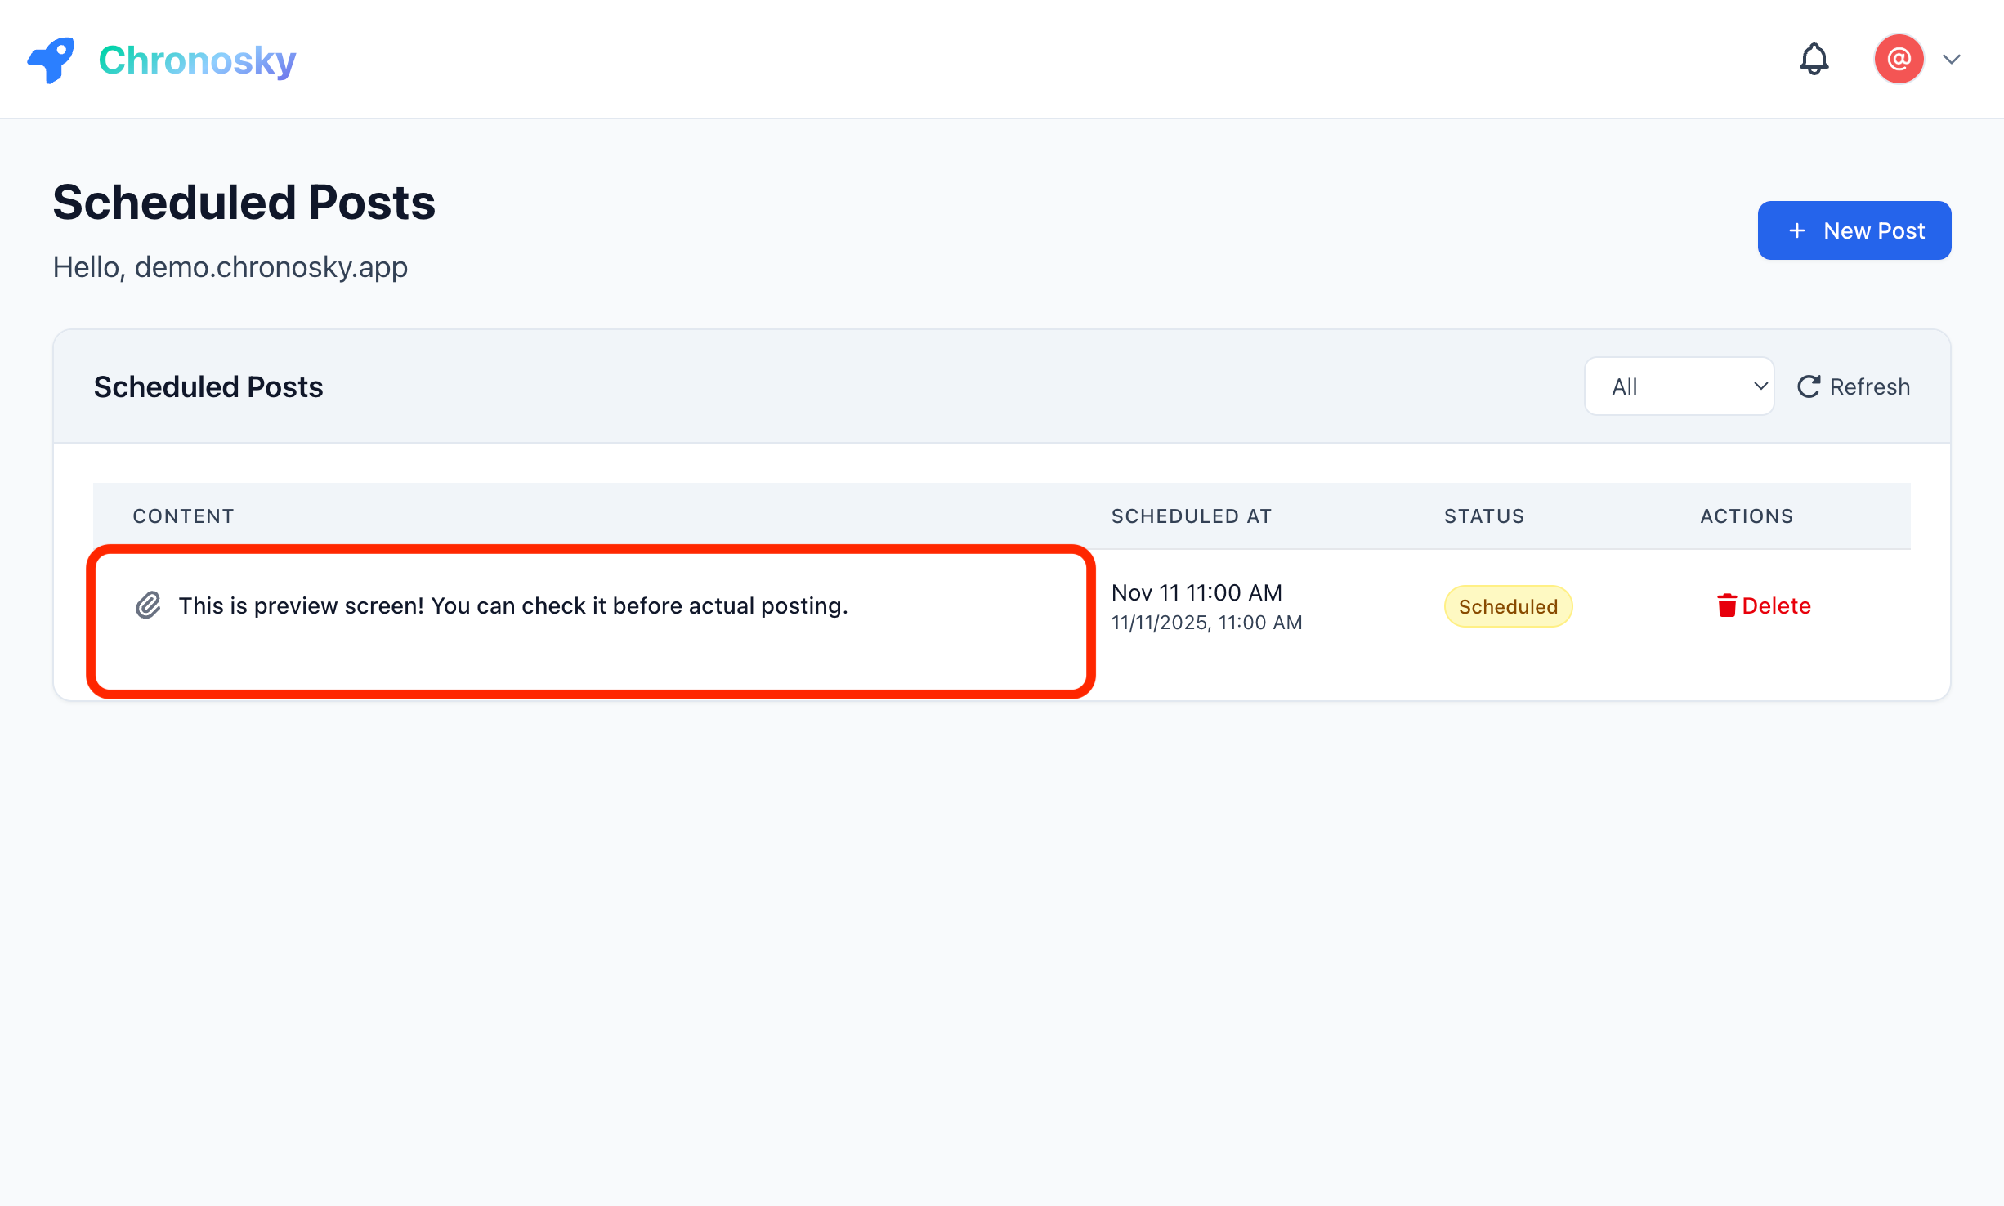The image size is (2004, 1206).
Task: Click the ACTIONS column header
Action: pyautogui.click(x=1747, y=516)
